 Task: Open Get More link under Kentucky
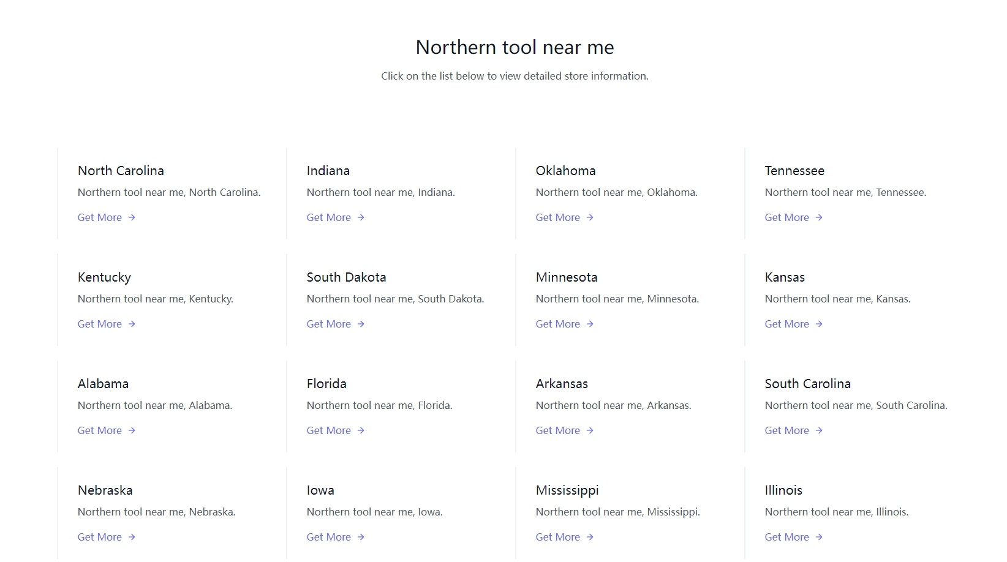click(x=107, y=324)
